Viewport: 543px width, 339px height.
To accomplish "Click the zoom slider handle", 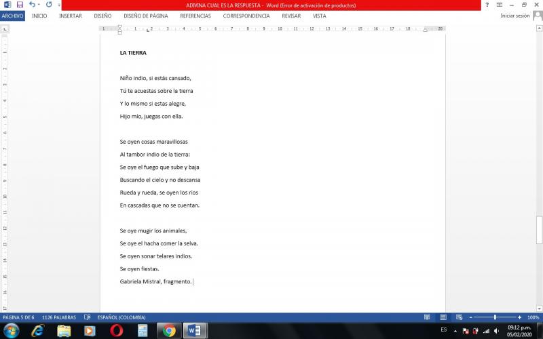I will [x=495, y=317].
